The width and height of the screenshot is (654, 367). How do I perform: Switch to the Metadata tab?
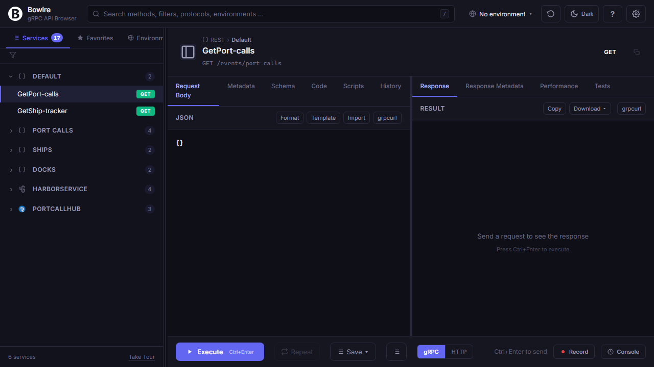pyautogui.click(x=241, y=86)
